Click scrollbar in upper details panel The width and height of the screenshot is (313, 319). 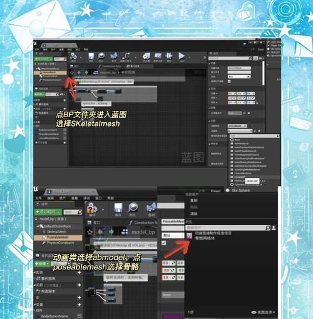tap(264, 73)
